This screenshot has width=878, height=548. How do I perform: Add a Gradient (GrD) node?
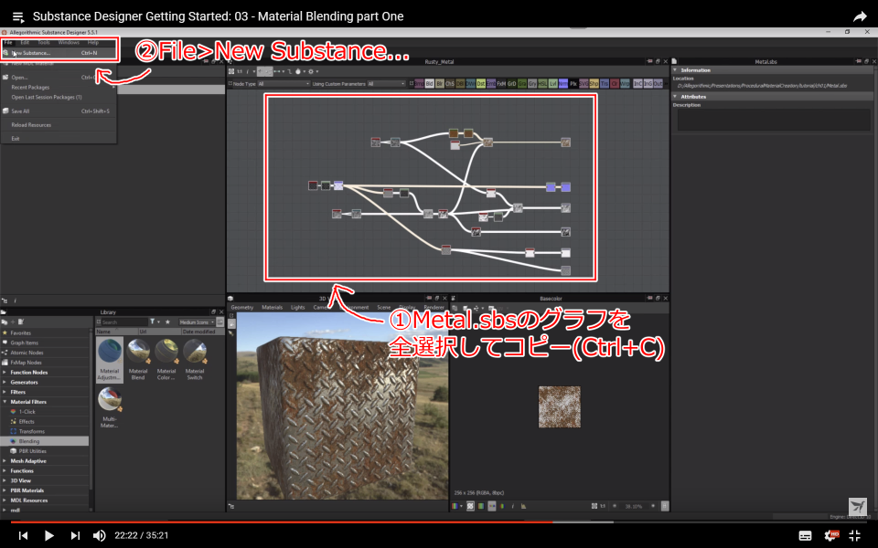[x=511, y=84]
